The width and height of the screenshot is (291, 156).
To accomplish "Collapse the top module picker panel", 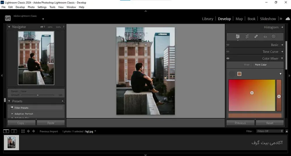I will click(146, 11).
